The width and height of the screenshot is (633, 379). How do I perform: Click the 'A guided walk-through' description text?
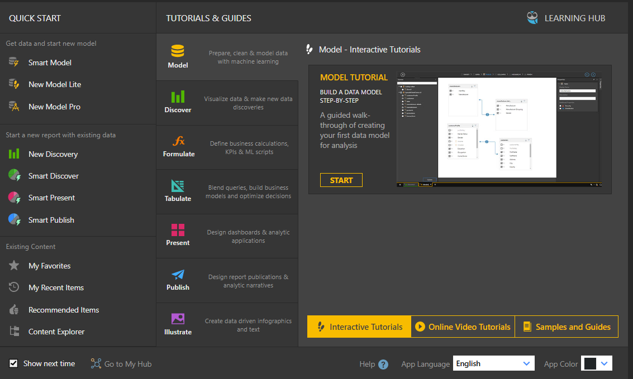(x=354, y=130)
